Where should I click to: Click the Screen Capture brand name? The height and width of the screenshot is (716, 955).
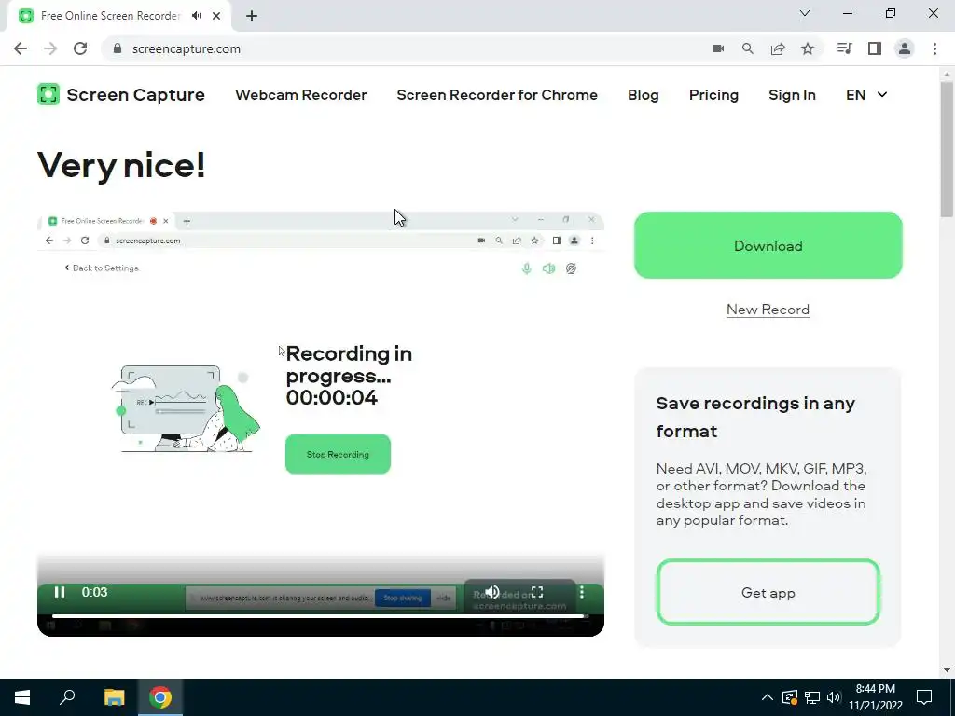click(136, 95)
